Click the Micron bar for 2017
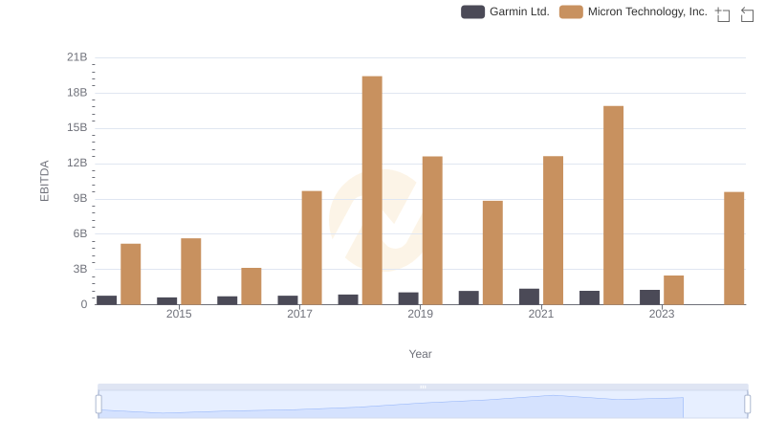The image size is (765, 441). tap(312, 248)
